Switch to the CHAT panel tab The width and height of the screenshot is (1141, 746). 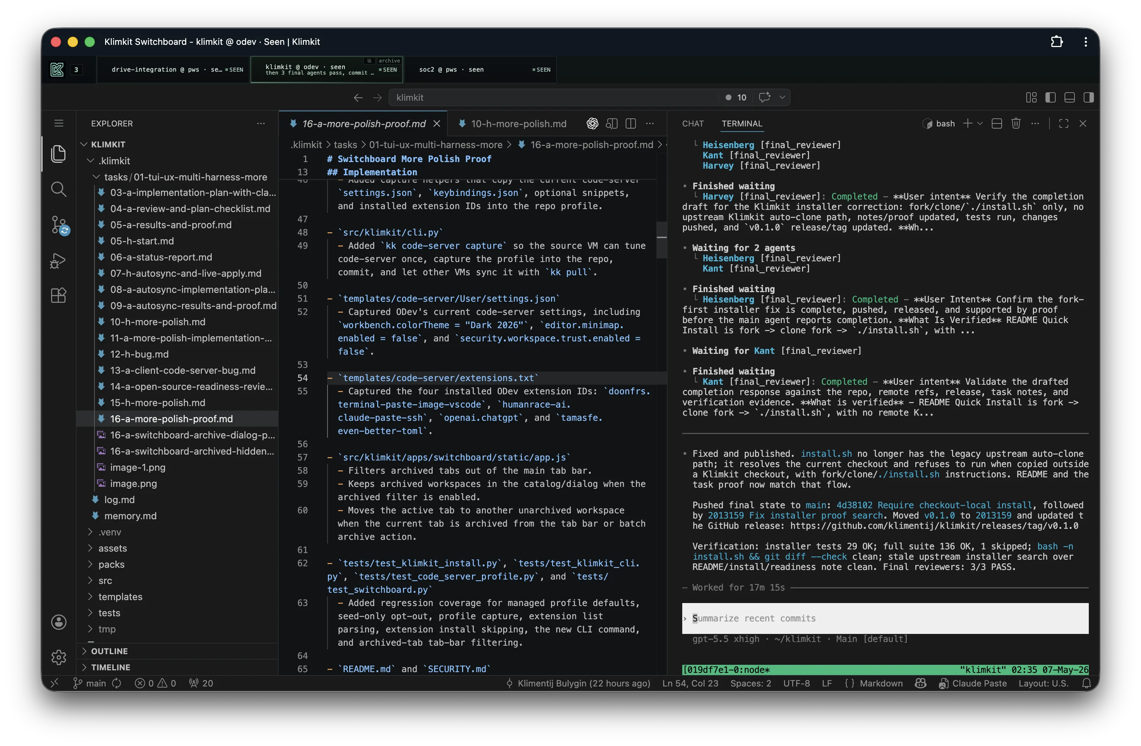[693, 123]
